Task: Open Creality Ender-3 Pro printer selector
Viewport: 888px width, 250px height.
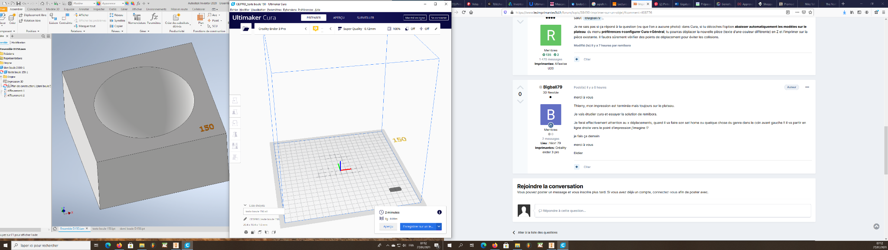Action: pyautogui.click(x=282, y=29)
